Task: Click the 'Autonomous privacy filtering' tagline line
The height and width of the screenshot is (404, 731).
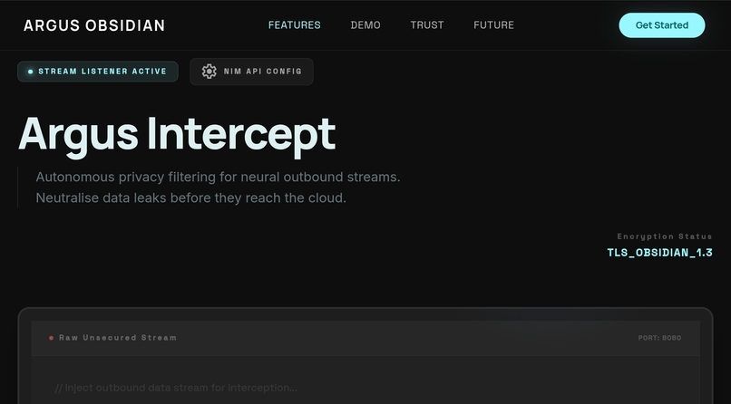Action: click(219, 177)
